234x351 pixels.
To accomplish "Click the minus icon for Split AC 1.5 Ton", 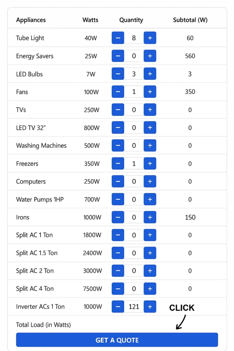I will click(118, 253).
